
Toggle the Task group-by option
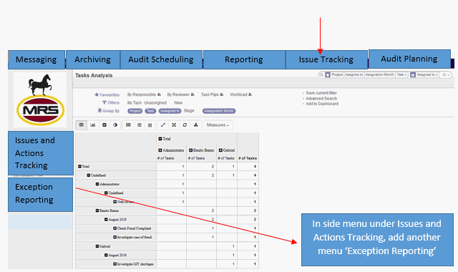150,111
